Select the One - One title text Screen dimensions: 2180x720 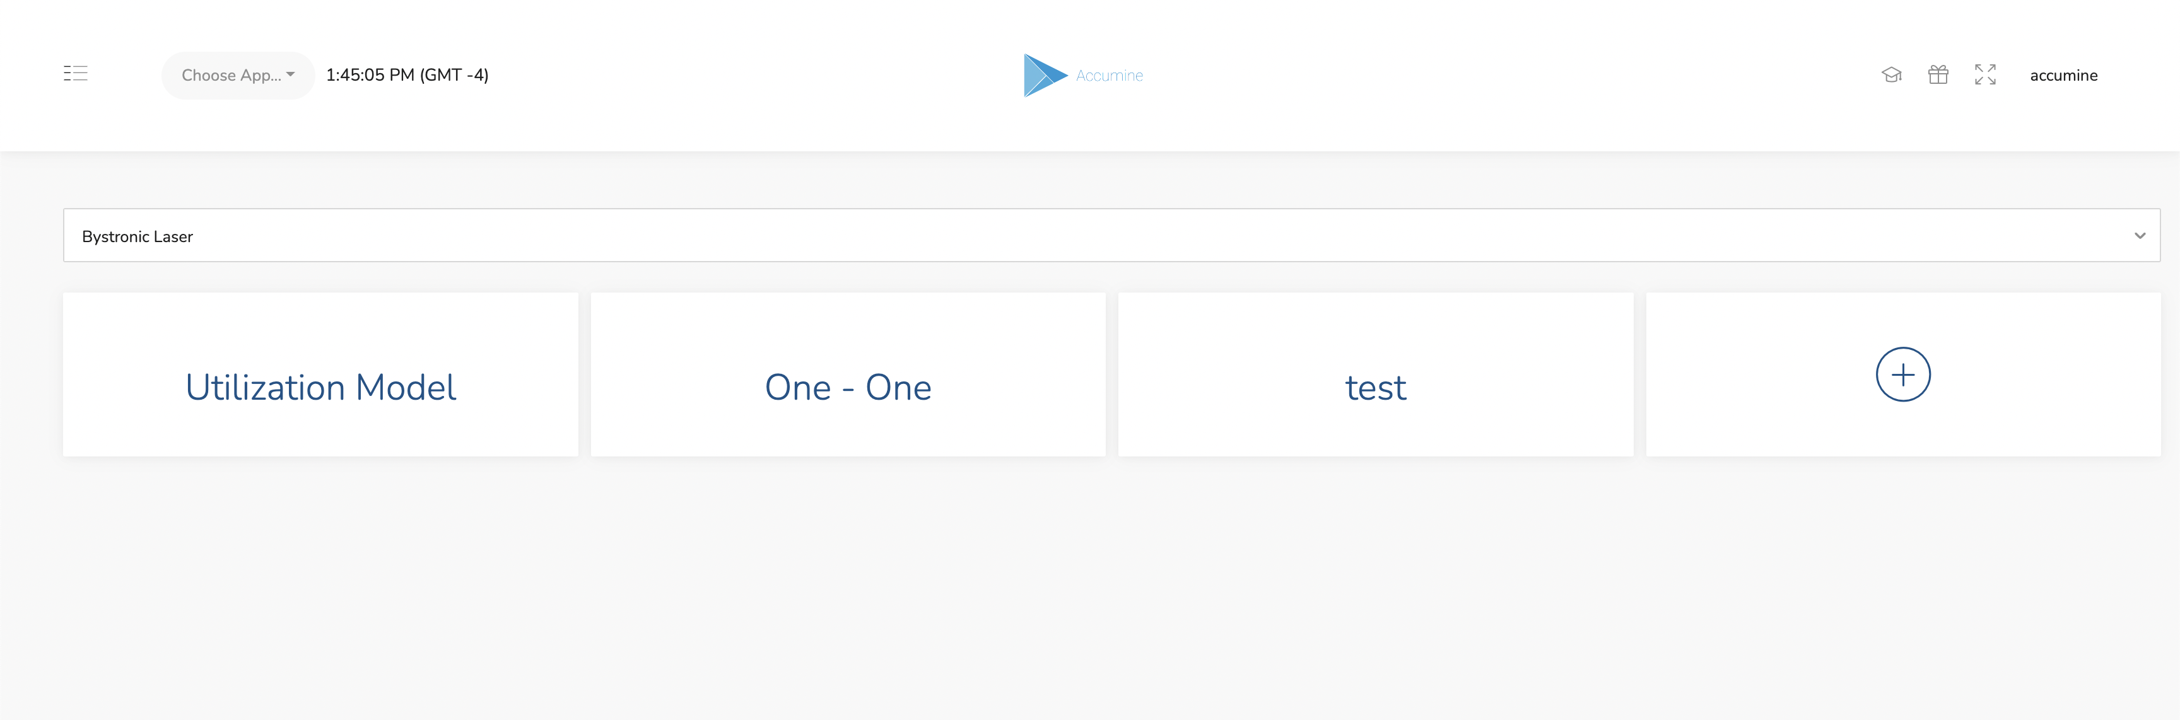pos(848,388)
